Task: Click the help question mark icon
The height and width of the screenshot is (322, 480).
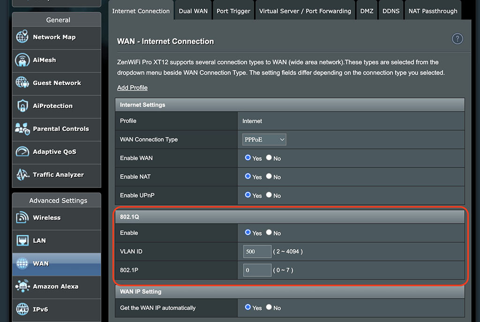Action: pyautogui.click(x=457, y=39)
